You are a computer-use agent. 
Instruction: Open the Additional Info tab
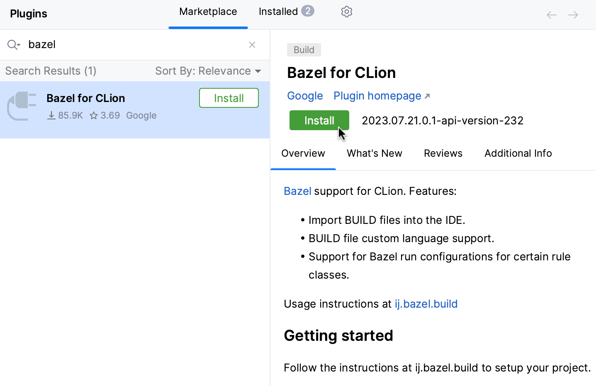click(x=518, y=153)
